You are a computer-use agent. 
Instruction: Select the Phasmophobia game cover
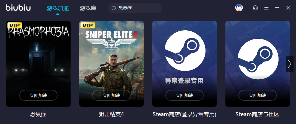click(x=38, y=64)
